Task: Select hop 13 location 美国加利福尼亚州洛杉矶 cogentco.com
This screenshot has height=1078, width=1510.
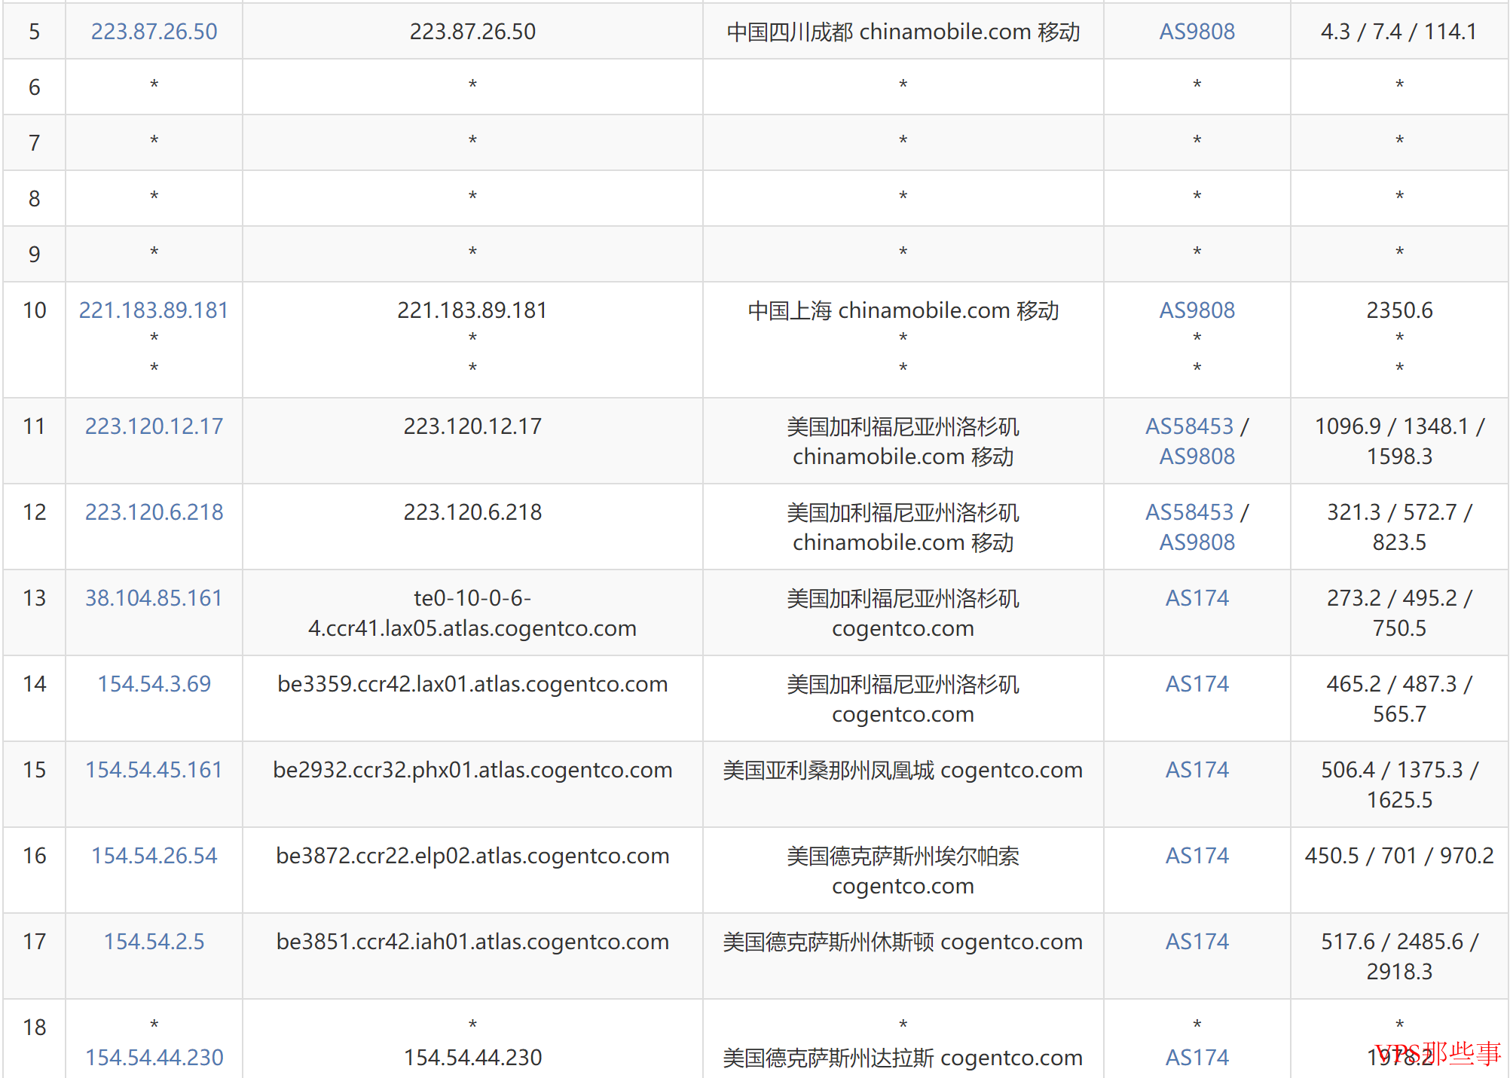Action: click(x=903, y=613)
